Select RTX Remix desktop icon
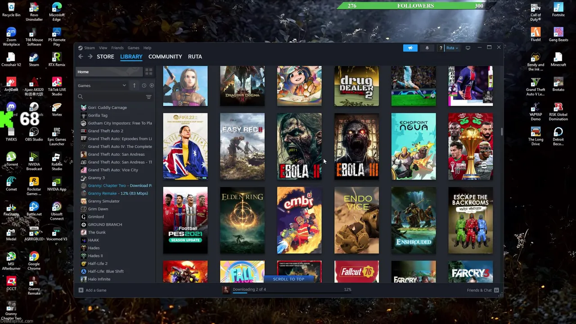Viewport: 576px width, 324px height. click(57, 59)
